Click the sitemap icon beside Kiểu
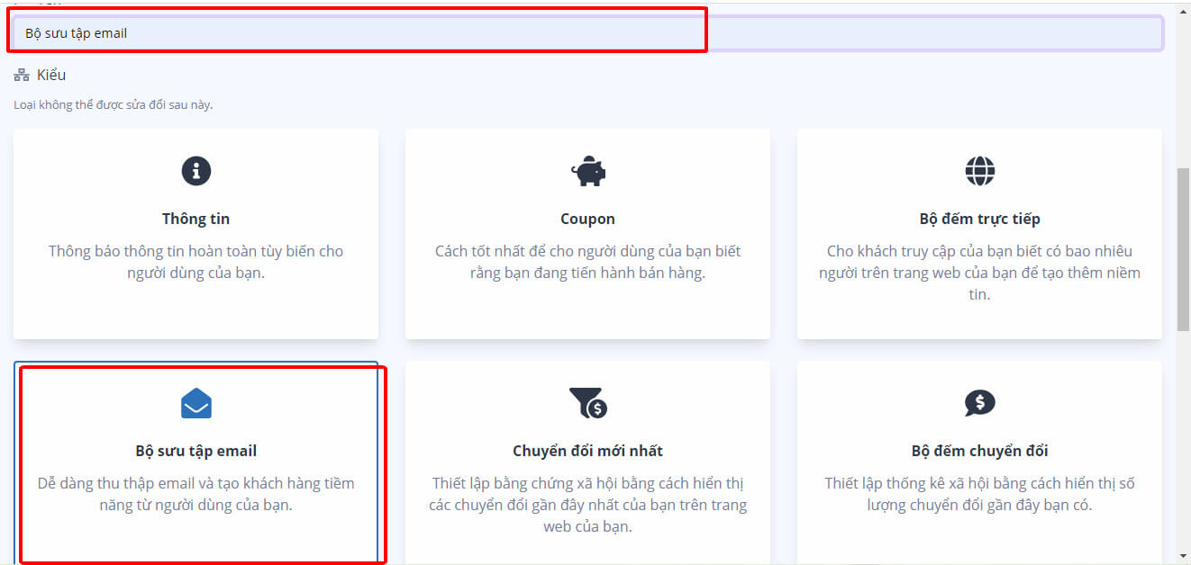Viewport: 1191px width, 565px height. 22,76
